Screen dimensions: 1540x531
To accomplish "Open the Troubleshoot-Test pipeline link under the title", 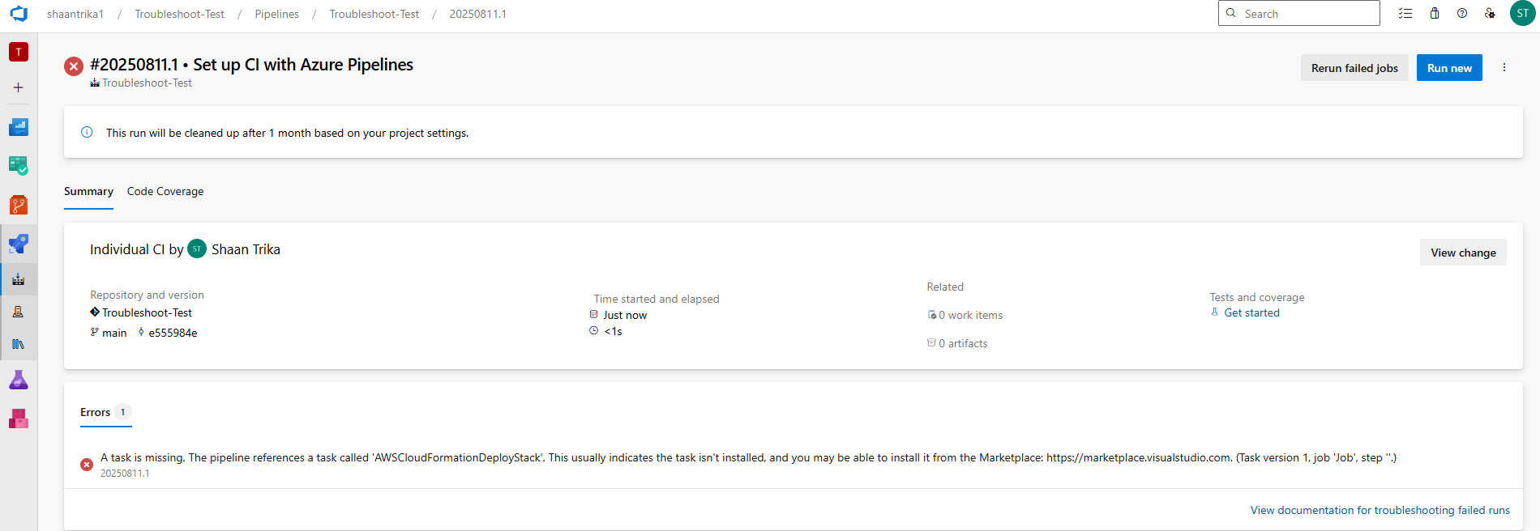I will coord(147,83).
